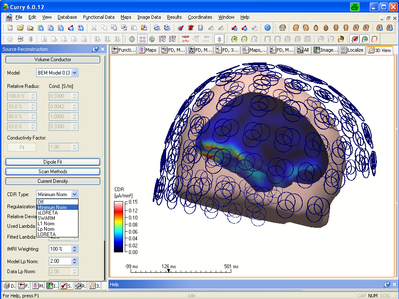Open help via blue question mark icon
This screenshot has width=399, height=299.
click(268, 28)
